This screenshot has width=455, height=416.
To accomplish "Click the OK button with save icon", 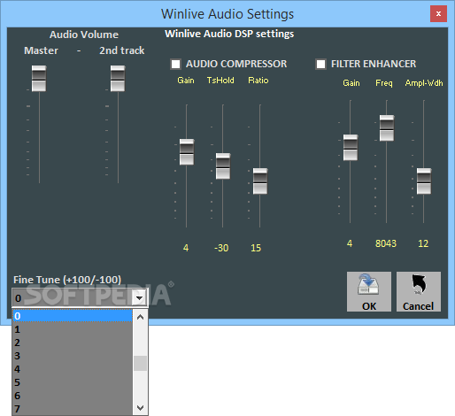I will point(369,291).
